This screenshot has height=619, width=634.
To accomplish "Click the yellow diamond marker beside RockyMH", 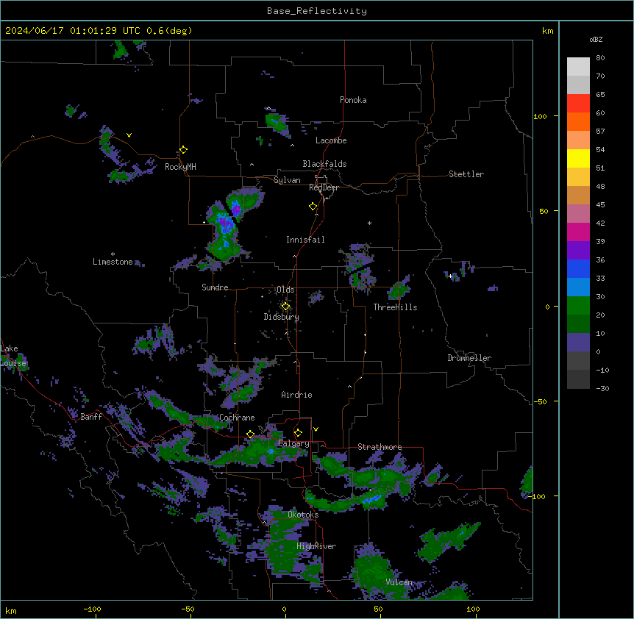I will point(183,150).
